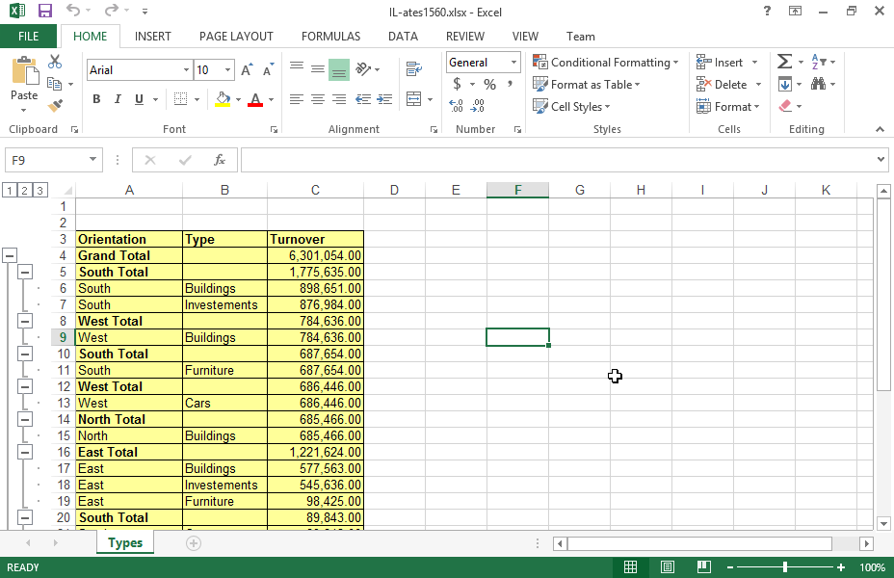
Task: Click the Increase Font Size icon
Action: coord(248,70)
